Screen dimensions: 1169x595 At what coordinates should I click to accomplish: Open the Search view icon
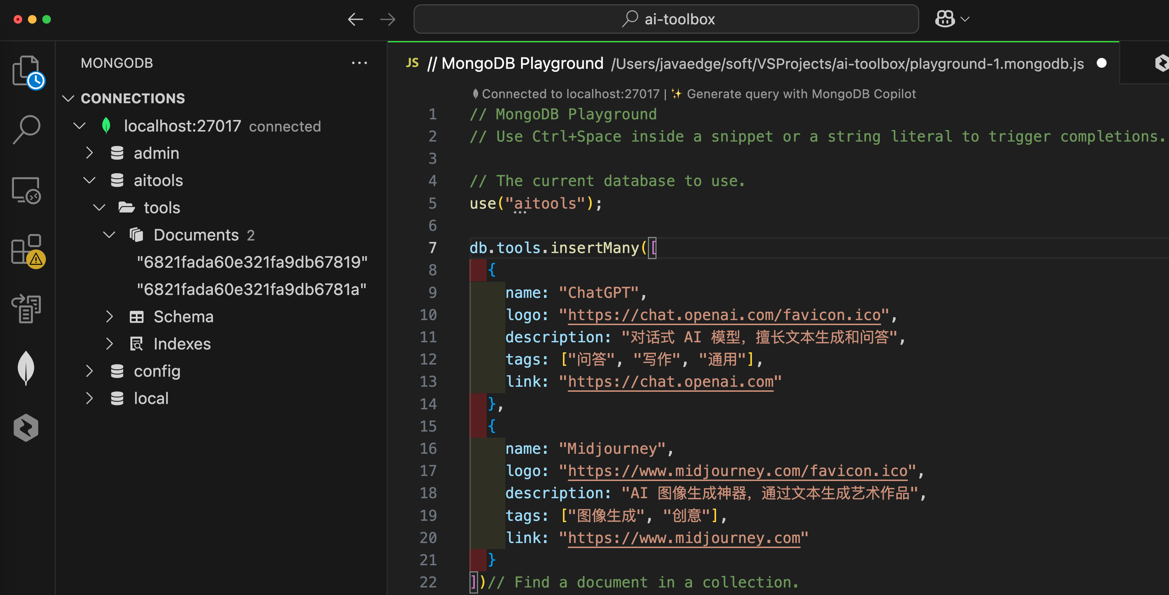[x=26, y=129]
